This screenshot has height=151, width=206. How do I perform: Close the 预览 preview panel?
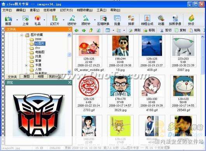(x=70, y=83)
